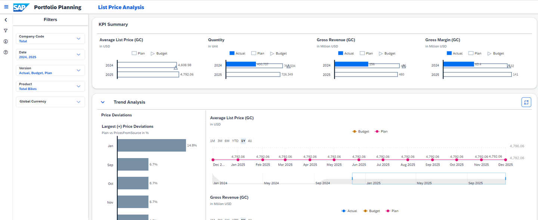
Task: Maximize Trend Analysis with fullscreen icon
Action: (x=526, y=102)
